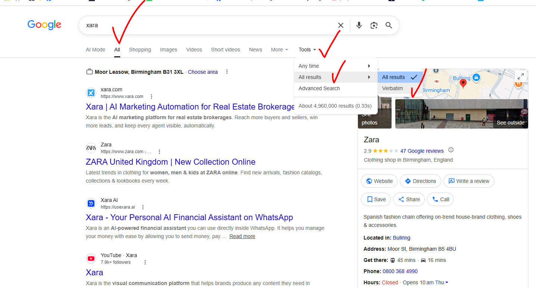Show info icon next to Google reviews
Image resolution: width=536 pixels, height=288 pixels.
pyautogui.click(x=451, y=150)
